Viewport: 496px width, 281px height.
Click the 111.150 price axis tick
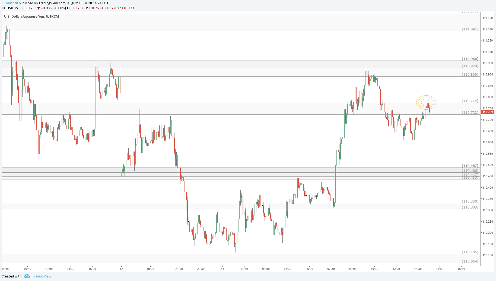[488, 18]
